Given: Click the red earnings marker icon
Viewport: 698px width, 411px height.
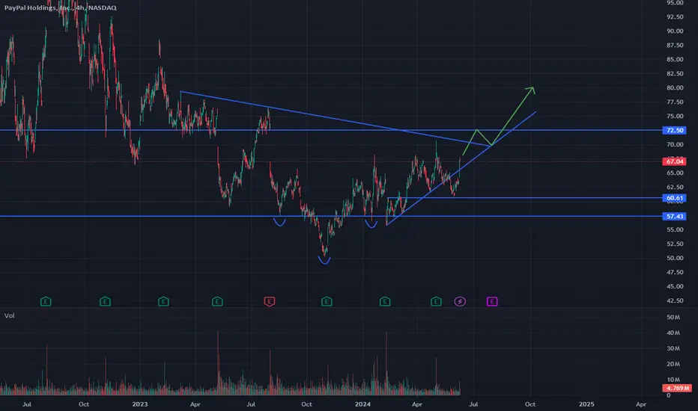Looking at the screenshot, I should 270,302.
